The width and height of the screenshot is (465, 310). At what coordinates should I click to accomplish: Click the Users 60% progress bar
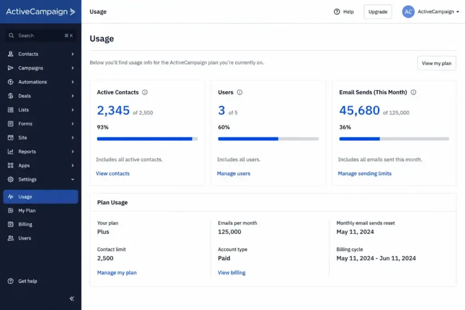point(268,139)
